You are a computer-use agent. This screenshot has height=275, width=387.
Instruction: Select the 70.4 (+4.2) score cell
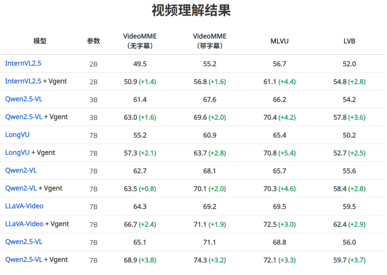(x=279, y=117)
